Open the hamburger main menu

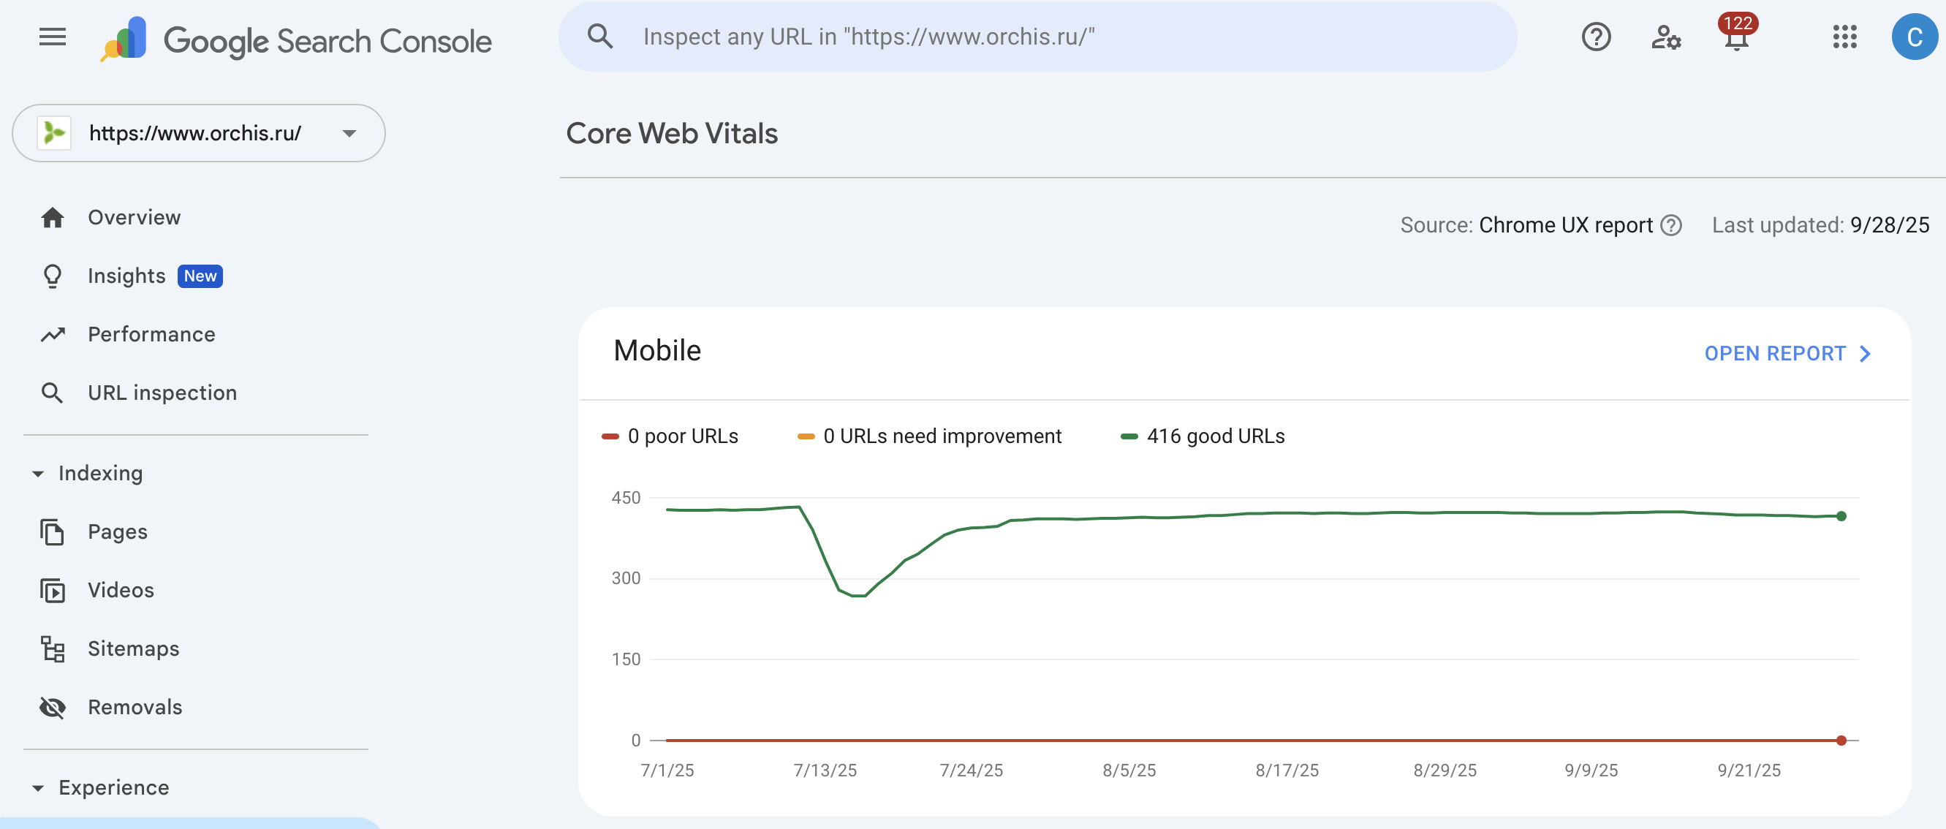pos(52,37)
